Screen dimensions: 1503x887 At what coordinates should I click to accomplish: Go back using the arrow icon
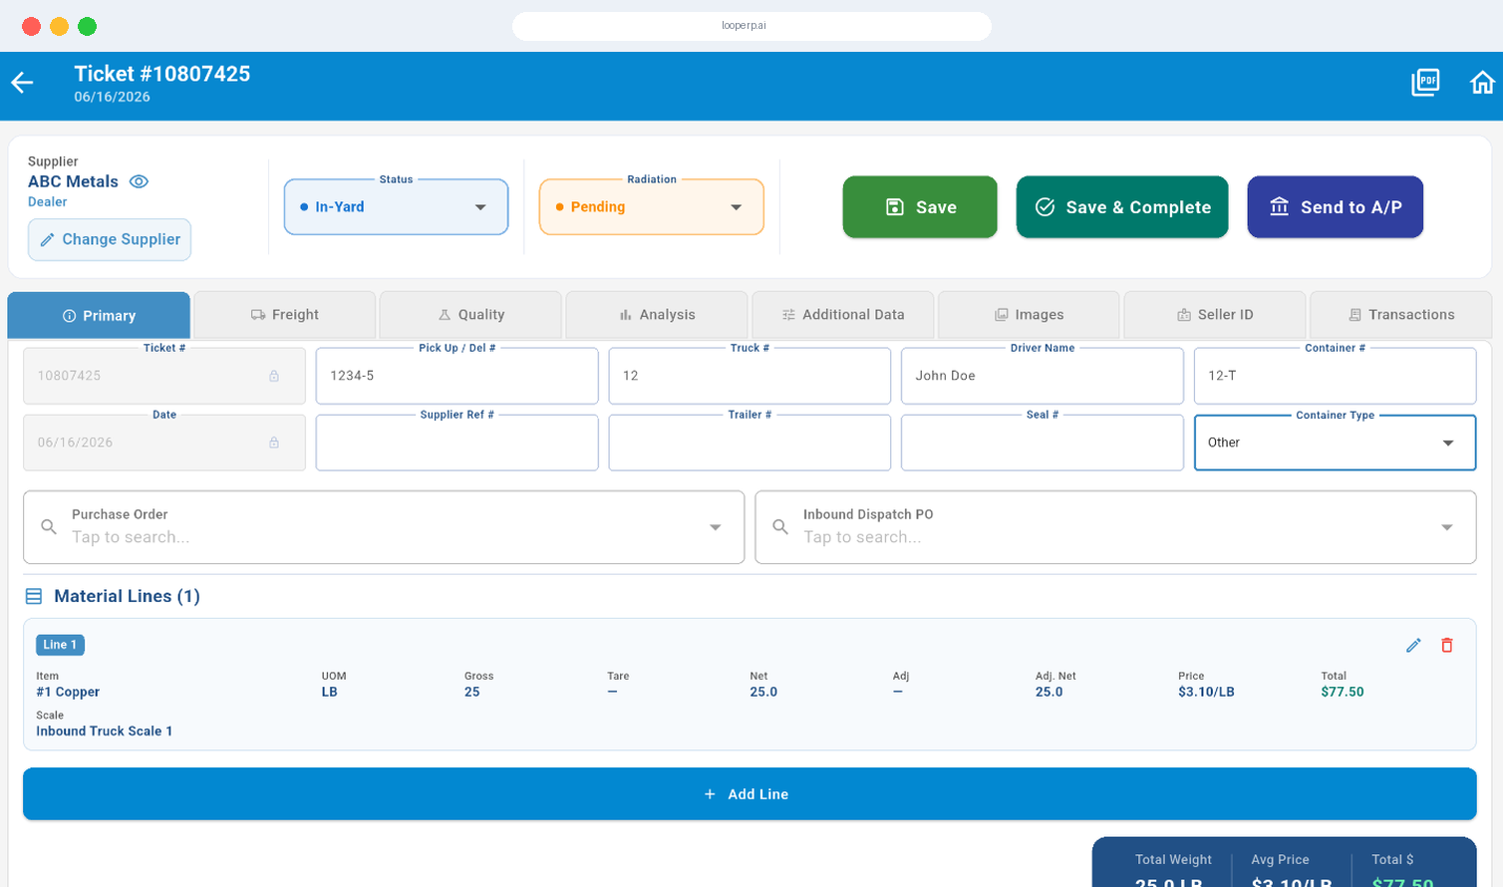pos(22,84)
